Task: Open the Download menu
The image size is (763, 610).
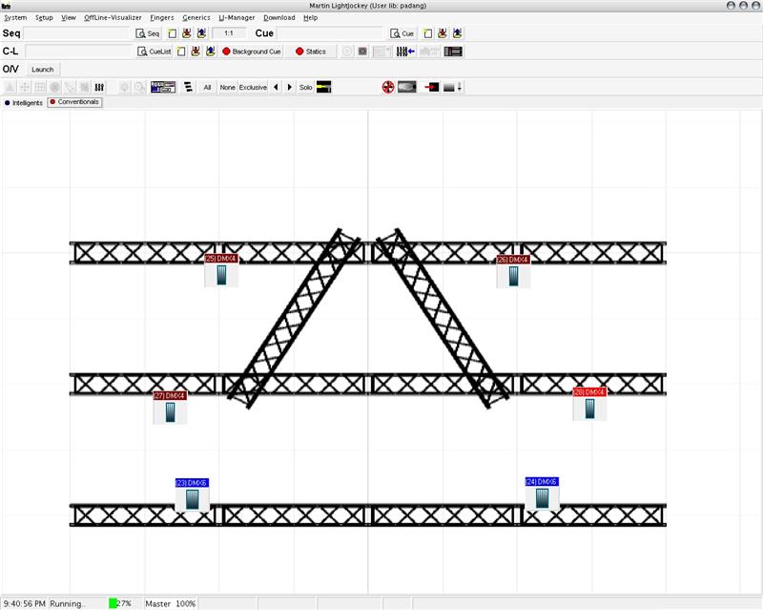Action: [279, 17]
